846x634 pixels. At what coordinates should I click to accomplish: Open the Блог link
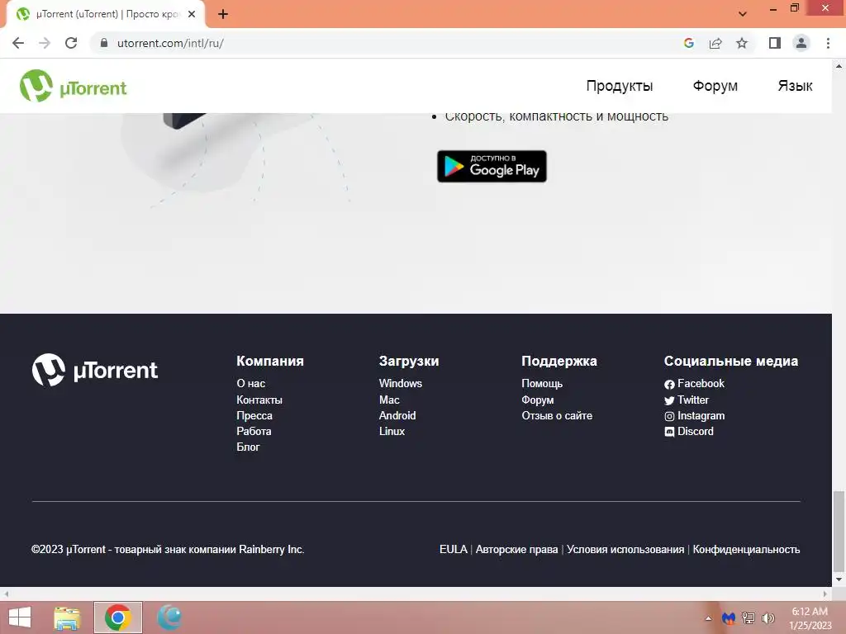coord(248,447)
